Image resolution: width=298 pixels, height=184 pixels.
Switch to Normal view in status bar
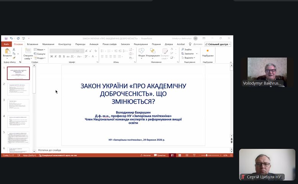click(173, 155)
